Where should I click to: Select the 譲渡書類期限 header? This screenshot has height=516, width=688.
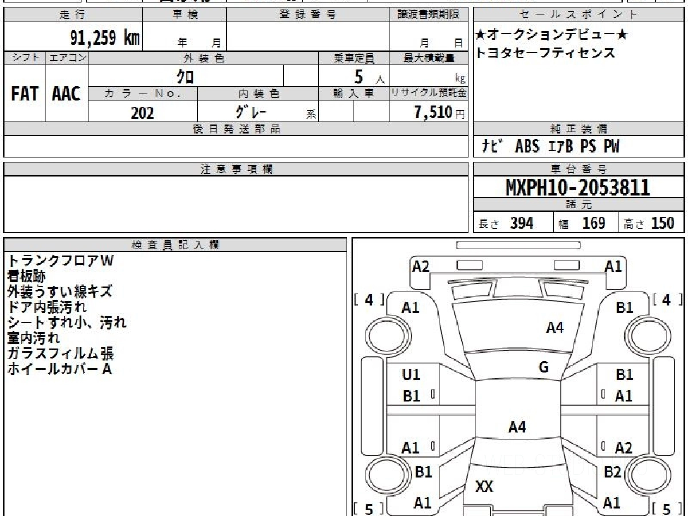(x=428, y=15)
